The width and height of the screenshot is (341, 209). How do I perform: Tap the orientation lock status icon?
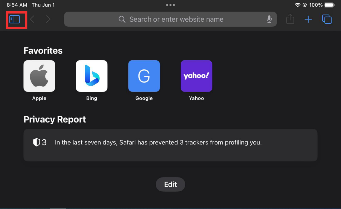tap(305, 5)
